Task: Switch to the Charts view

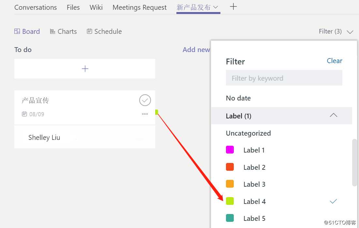Action: point(63,31)
